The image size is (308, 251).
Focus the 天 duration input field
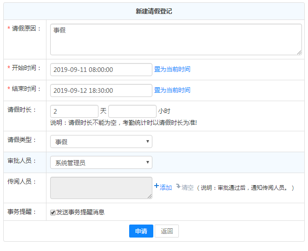(x=74, y=111)
